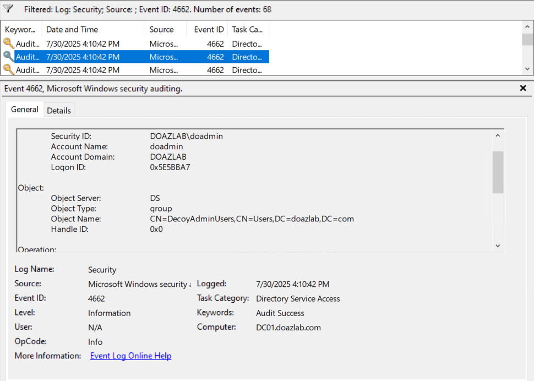The width and height of the screenshot is (534, 381).
Task: Click the event list scroll up arrow
Action: (x=527, y=28)
